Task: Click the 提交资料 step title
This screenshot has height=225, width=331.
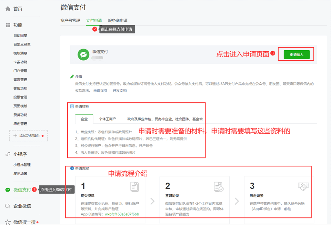Action: [88, 196]
